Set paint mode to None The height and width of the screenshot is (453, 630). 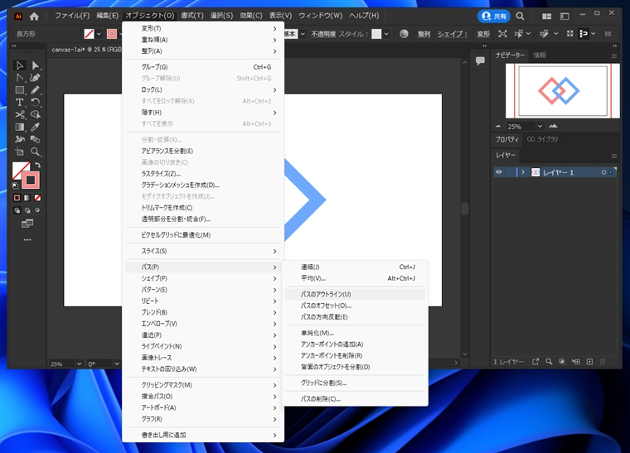[37, 198]
